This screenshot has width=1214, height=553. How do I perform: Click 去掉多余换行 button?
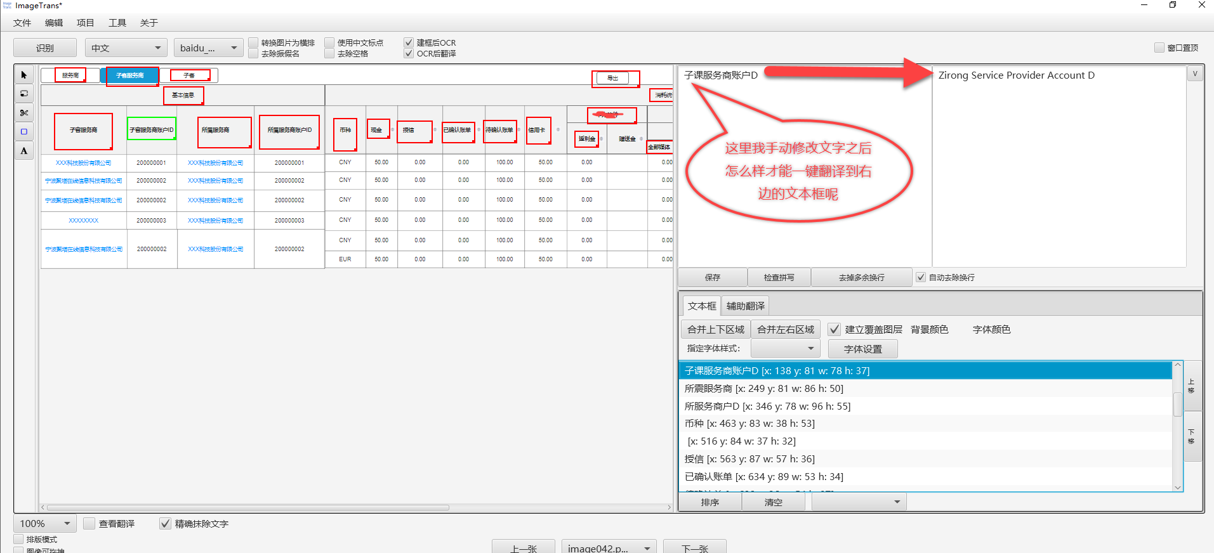pos(862,277)
